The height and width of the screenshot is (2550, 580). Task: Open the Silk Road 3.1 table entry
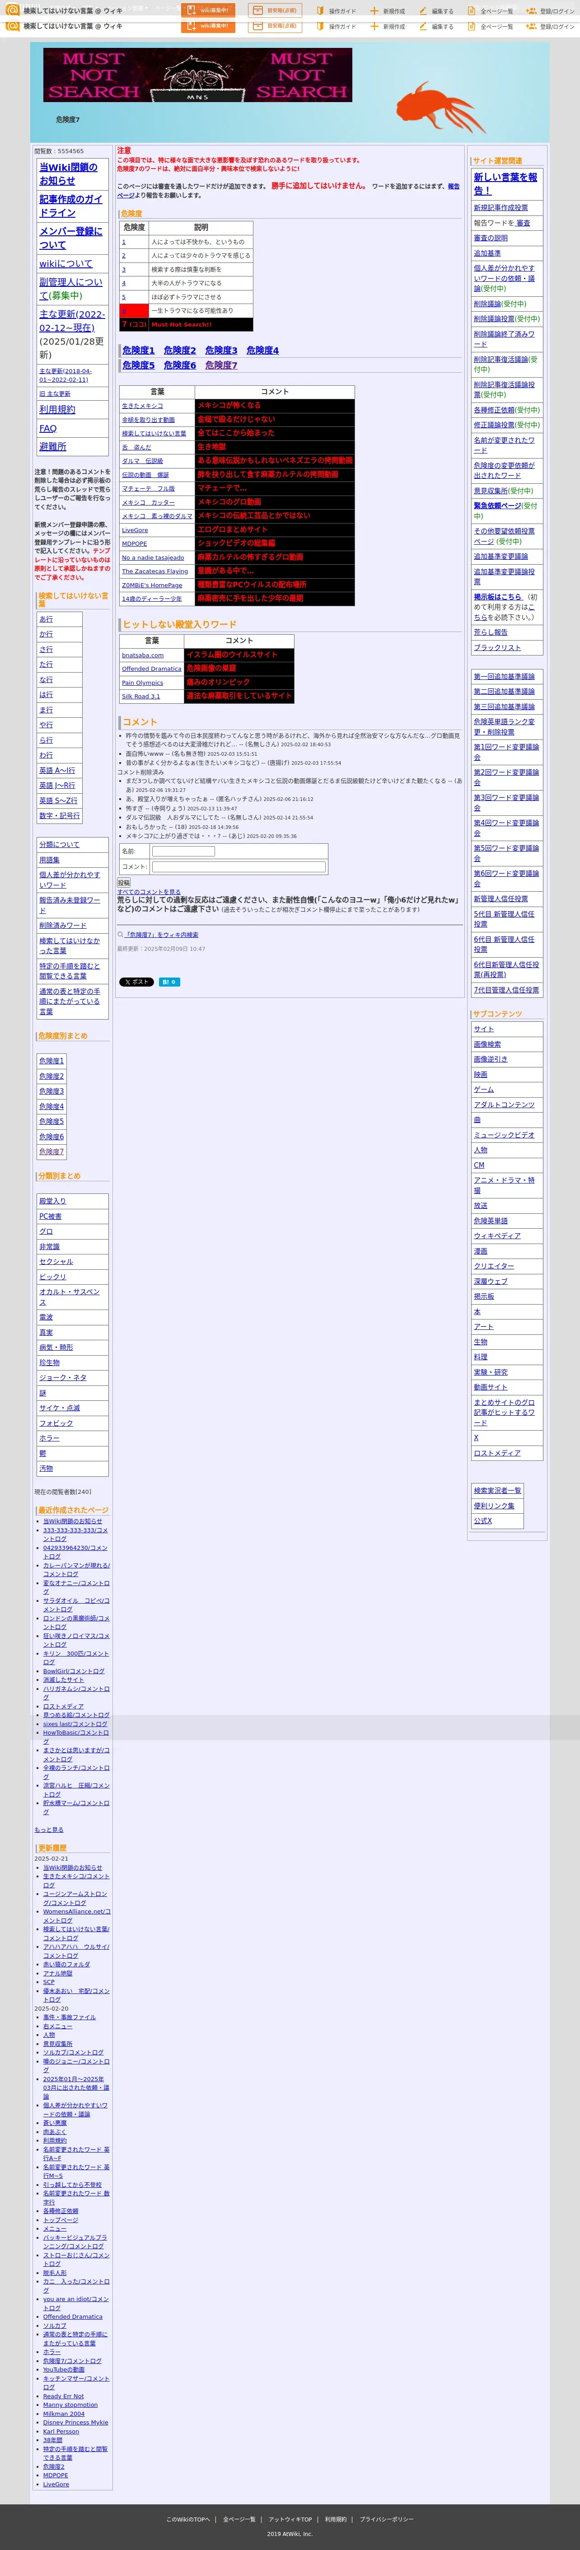(x=140, y=697)
